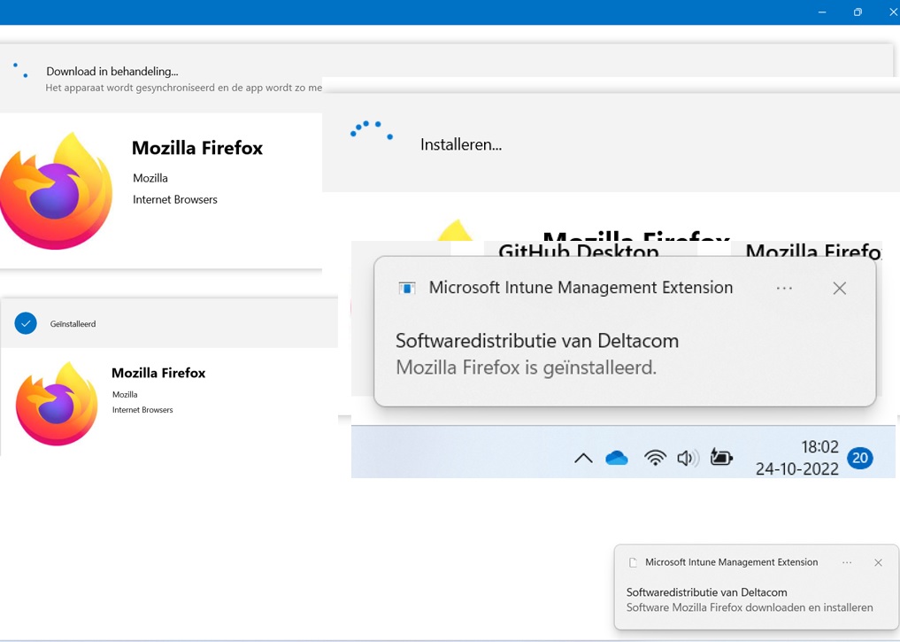This screenshot has width=900, height=642.
Task: Minimize the blue title bar window
Action: (822, 12)
